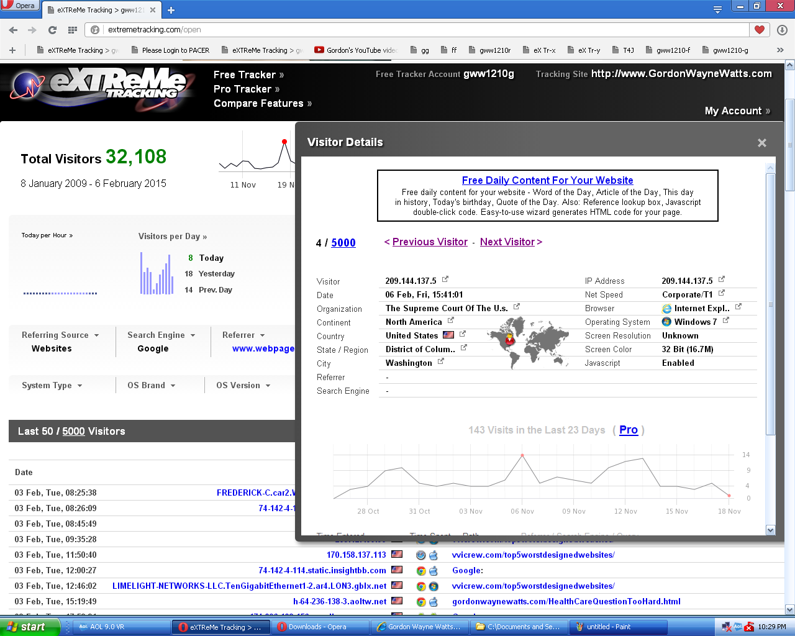Open external link icon beside District of Colum..
This screenshot has height=636, width=795.
tap(463, 348)
